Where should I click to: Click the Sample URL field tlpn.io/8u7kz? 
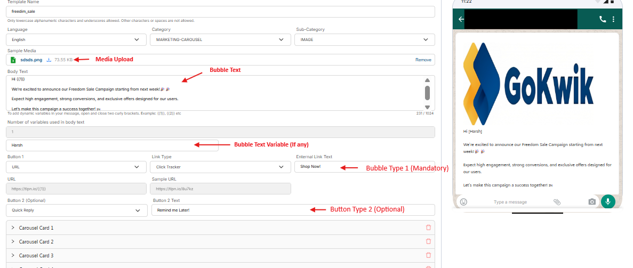click(x=220, y=189)
